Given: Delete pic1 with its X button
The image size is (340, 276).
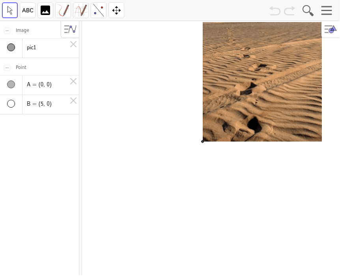Looking at the screenshot, I should click(x=73, y=44).
